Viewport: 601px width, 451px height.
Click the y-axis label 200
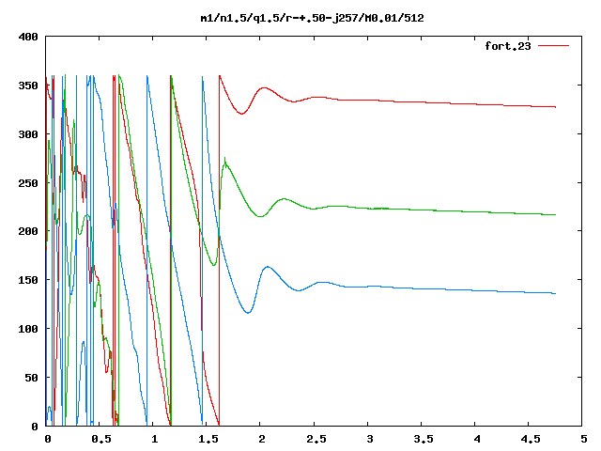(x=28, y=231)
